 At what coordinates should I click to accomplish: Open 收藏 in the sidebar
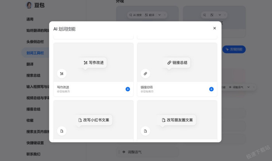(30, 120)
